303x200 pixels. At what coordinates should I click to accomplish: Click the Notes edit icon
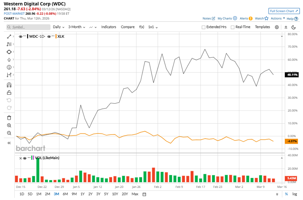(213, 18)
